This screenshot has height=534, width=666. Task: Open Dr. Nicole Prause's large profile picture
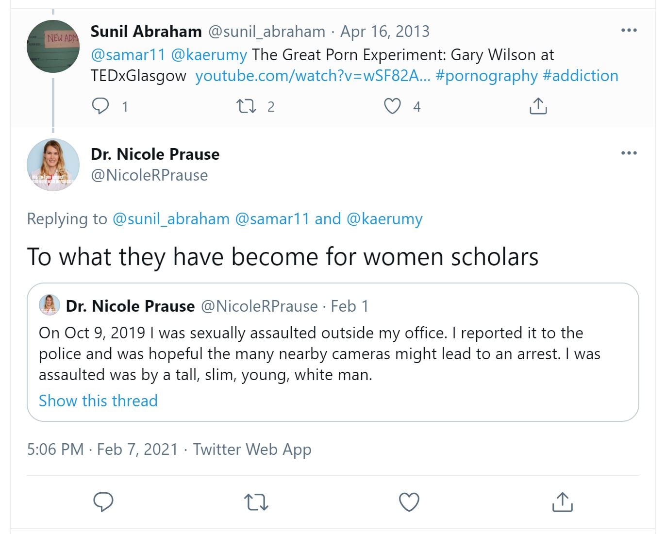(53, 165)
